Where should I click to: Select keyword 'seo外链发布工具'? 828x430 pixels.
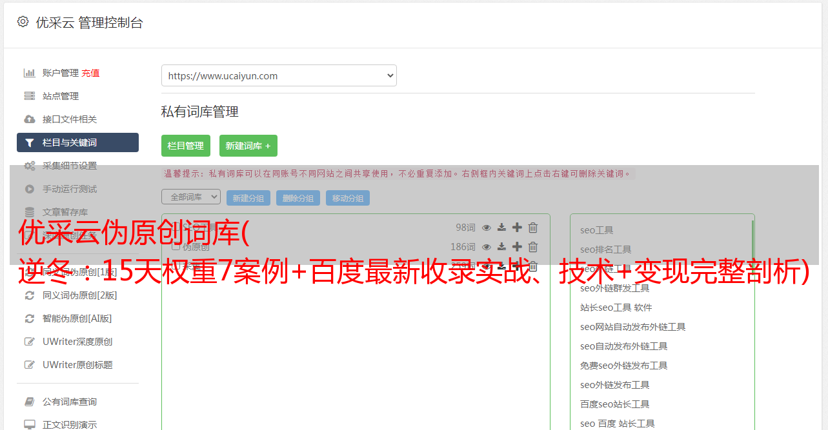pos(614,385)
